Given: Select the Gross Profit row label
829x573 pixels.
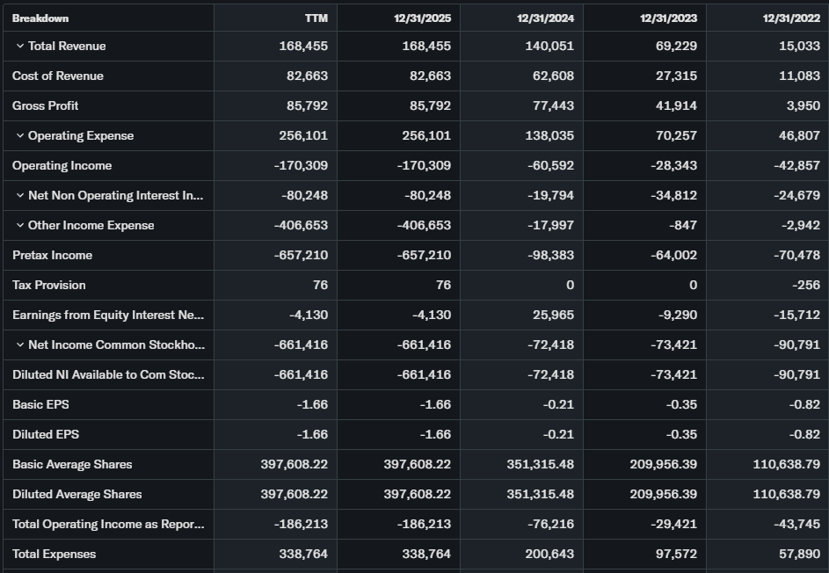Looking at the screenshot, I should click(46, 105).
